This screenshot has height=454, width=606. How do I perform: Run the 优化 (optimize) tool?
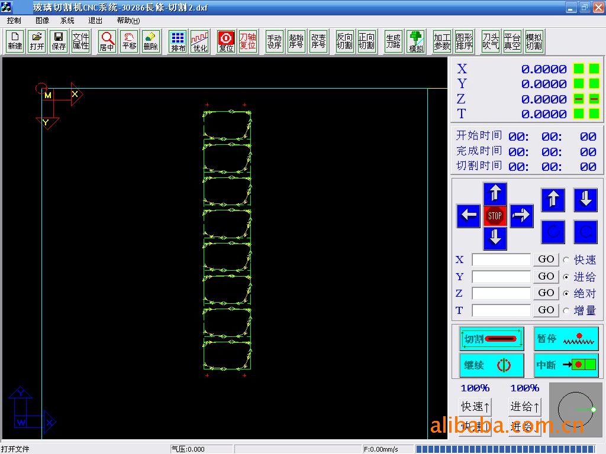point(200,41)
